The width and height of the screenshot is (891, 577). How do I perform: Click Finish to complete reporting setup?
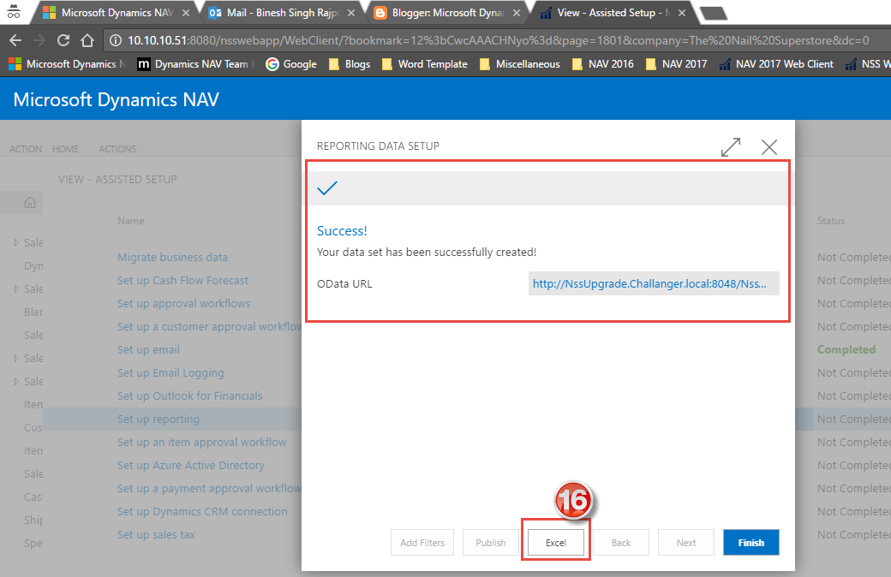pos(750,542)
